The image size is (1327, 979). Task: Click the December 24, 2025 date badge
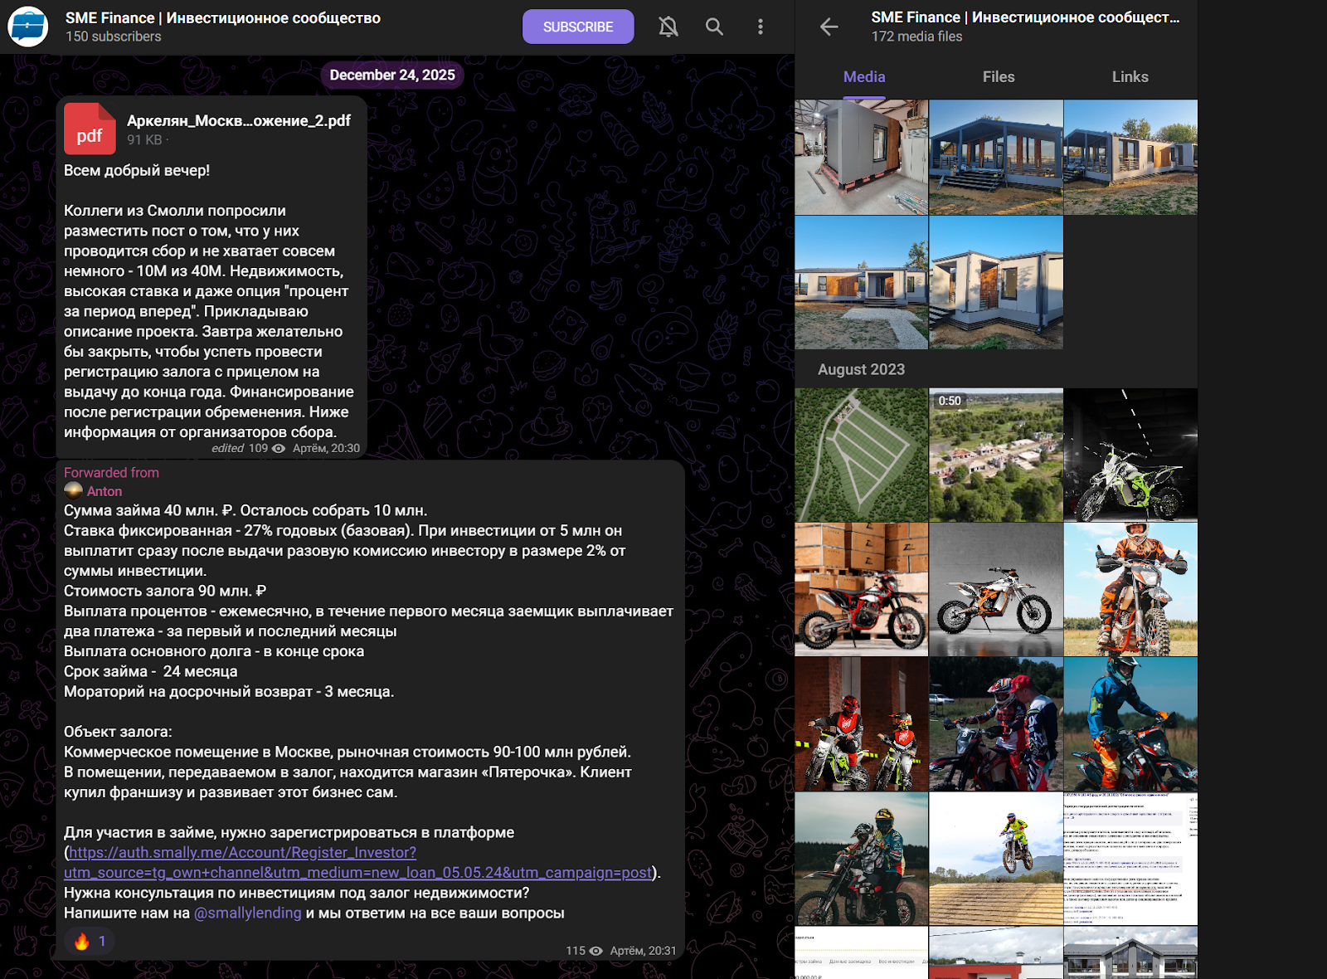[392, 75]
